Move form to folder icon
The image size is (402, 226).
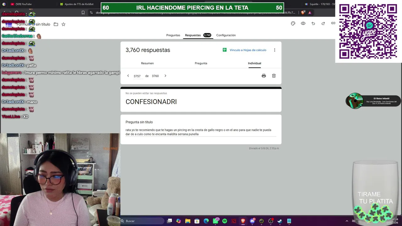point(56,24)
